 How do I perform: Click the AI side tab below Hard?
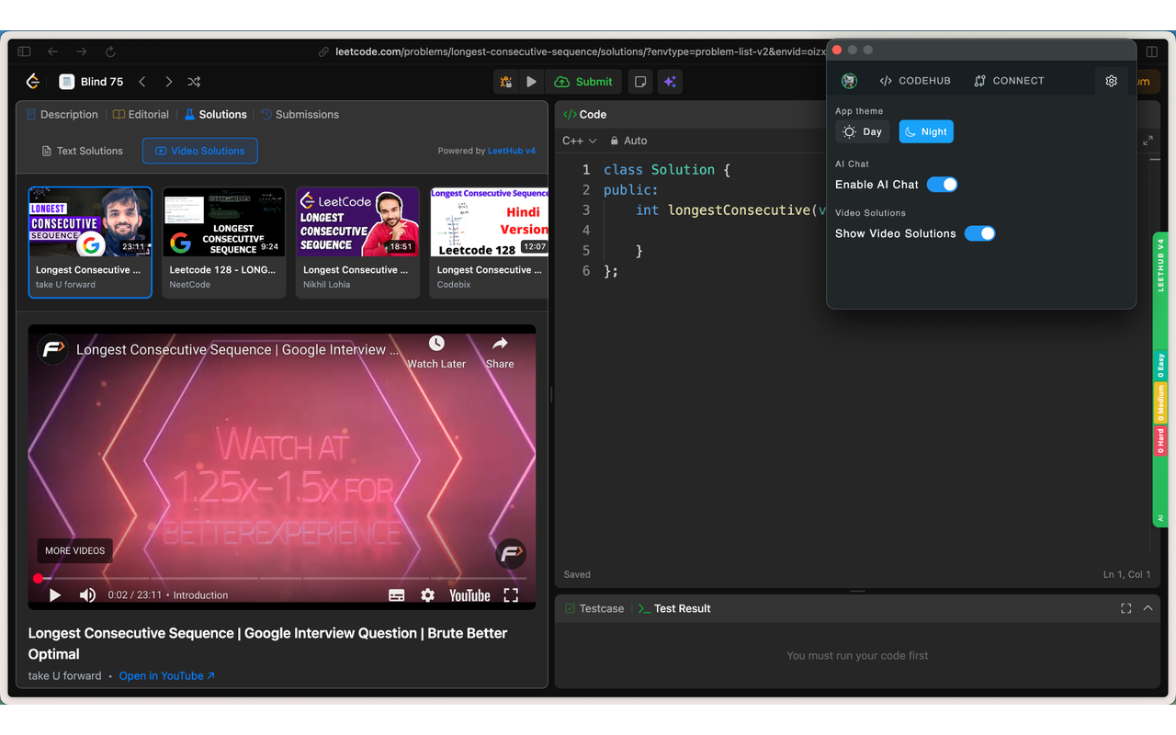(1160, 519)
